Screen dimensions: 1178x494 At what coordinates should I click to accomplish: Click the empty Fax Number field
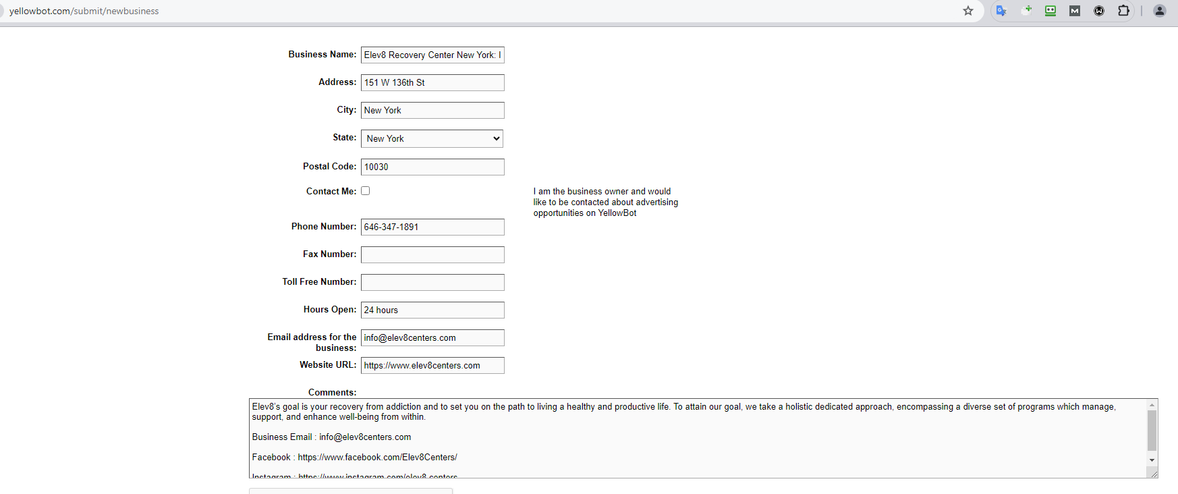432,255
